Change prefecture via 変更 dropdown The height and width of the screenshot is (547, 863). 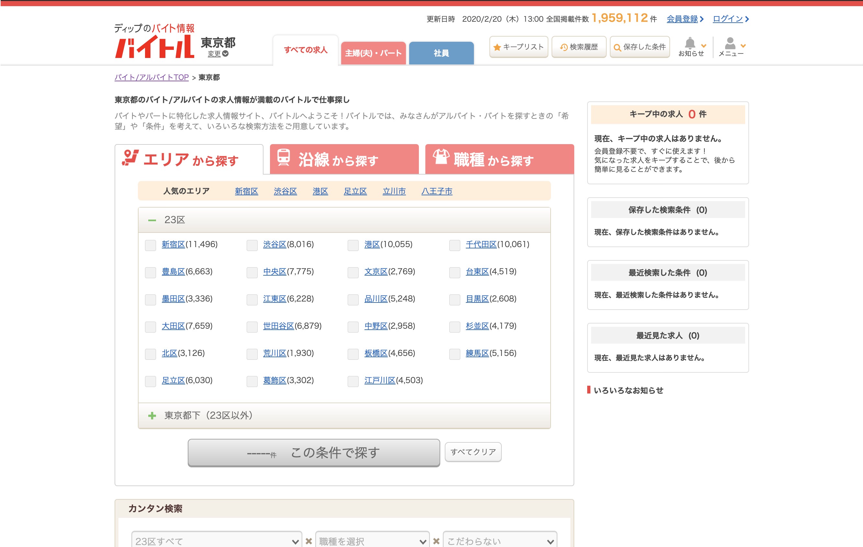[218, 54]
